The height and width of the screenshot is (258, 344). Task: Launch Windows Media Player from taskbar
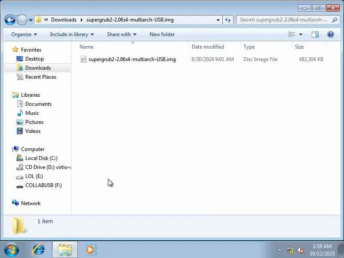(x=91, y=250)
